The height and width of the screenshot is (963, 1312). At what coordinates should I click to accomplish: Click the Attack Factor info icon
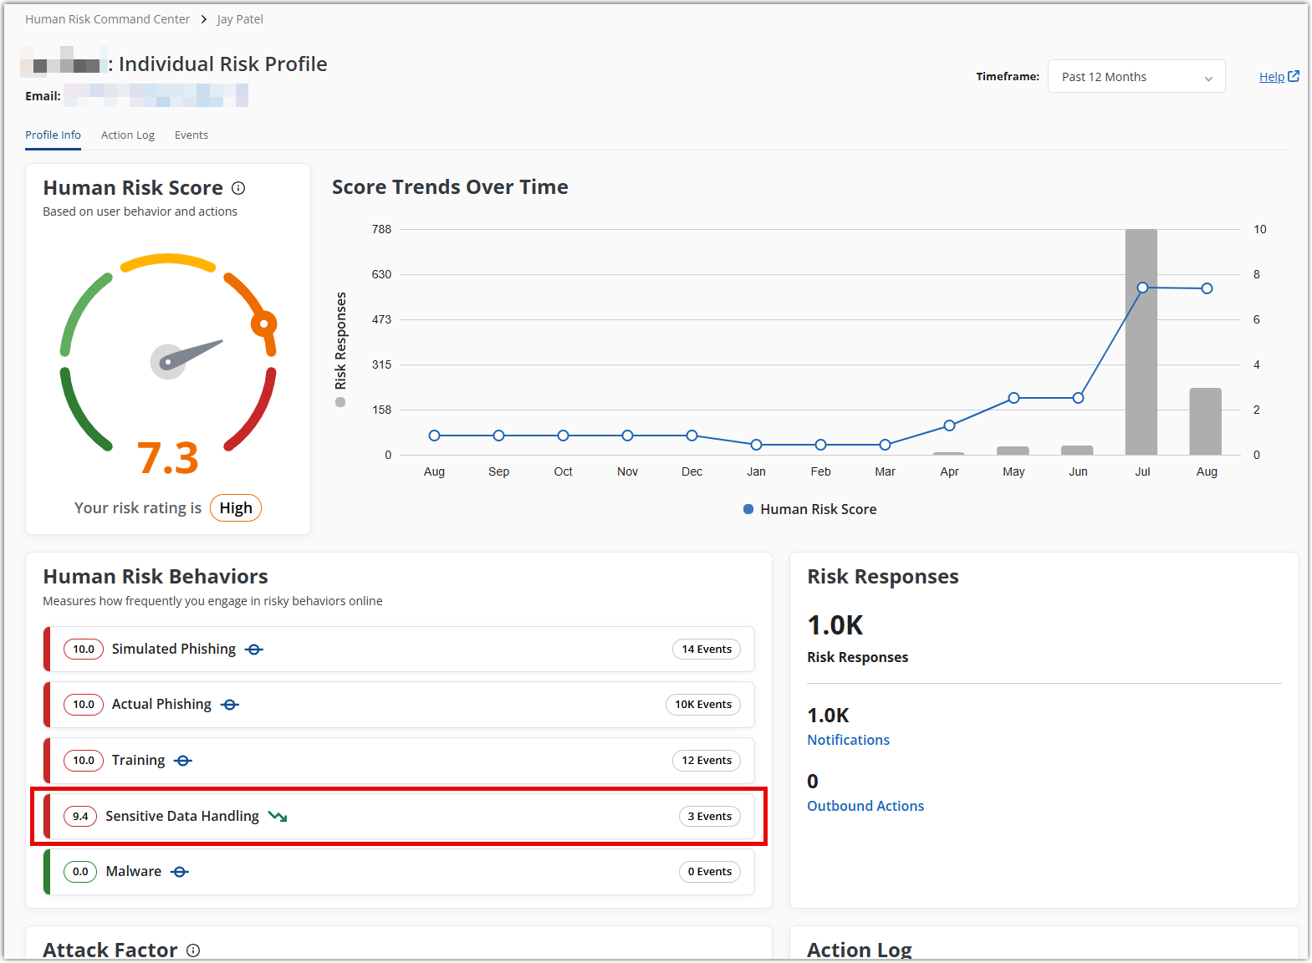[x=193, y=950]
